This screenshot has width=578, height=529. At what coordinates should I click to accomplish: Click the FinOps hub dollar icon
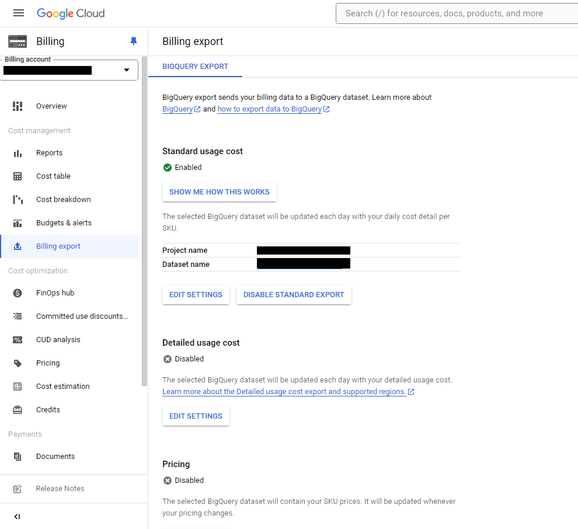pos(18,293)
